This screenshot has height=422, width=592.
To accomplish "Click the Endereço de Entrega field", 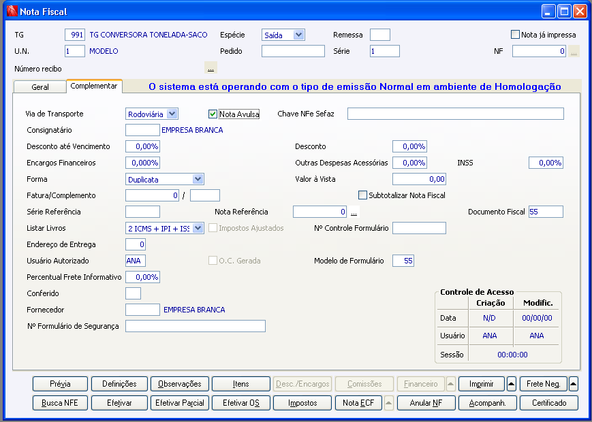I will (x=135, y=244).
